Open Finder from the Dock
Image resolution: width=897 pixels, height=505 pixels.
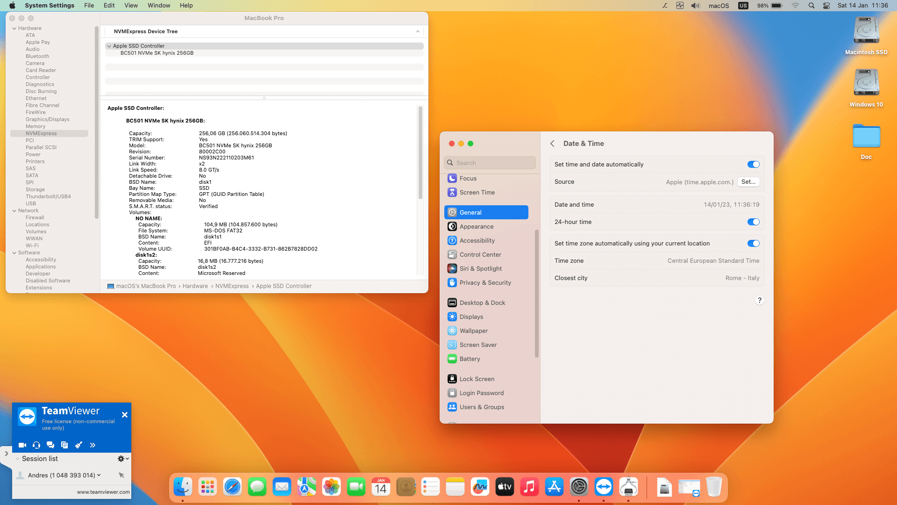183,487
